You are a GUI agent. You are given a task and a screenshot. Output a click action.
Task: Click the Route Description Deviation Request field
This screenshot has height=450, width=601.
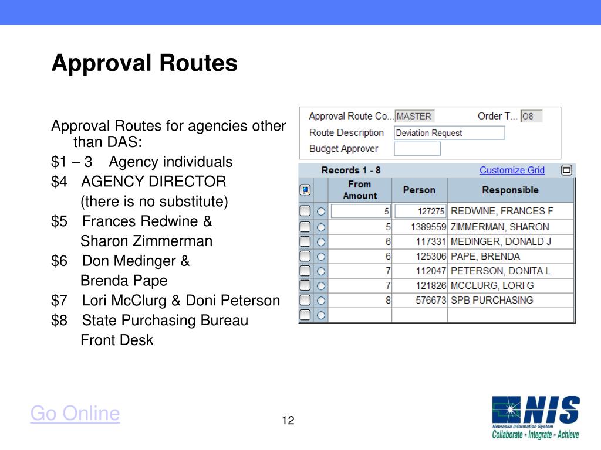(449, 133)
